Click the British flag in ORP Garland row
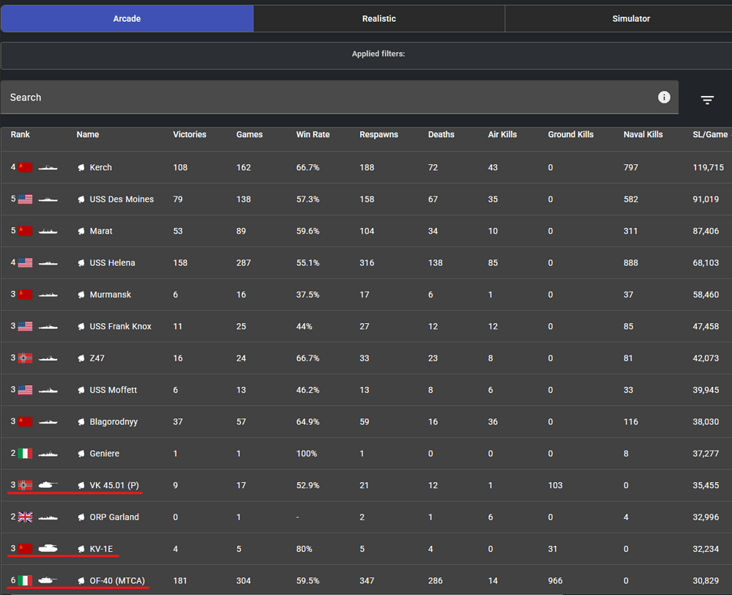 click(25, 517)
